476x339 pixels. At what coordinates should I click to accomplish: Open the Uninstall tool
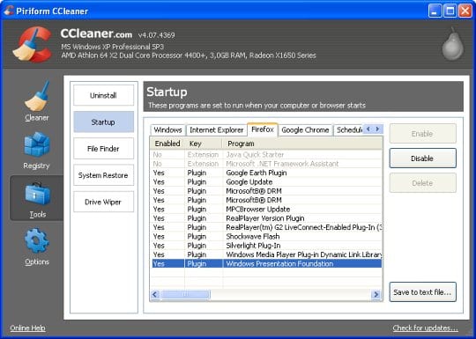[103, 95]
